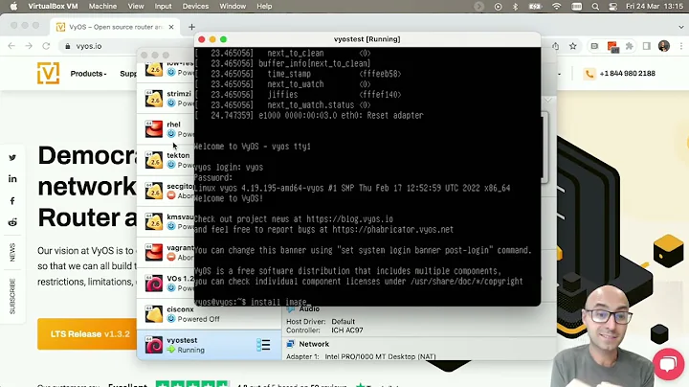Open the browser extensions puzzle icon
689x387 pixels.
(630, 46)
